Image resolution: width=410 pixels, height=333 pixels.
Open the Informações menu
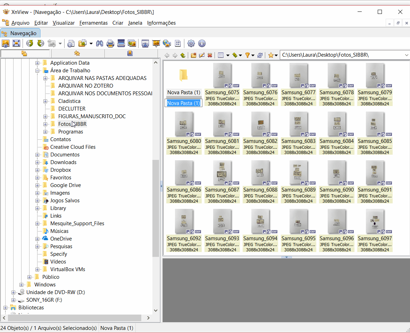tap(161, 23)
